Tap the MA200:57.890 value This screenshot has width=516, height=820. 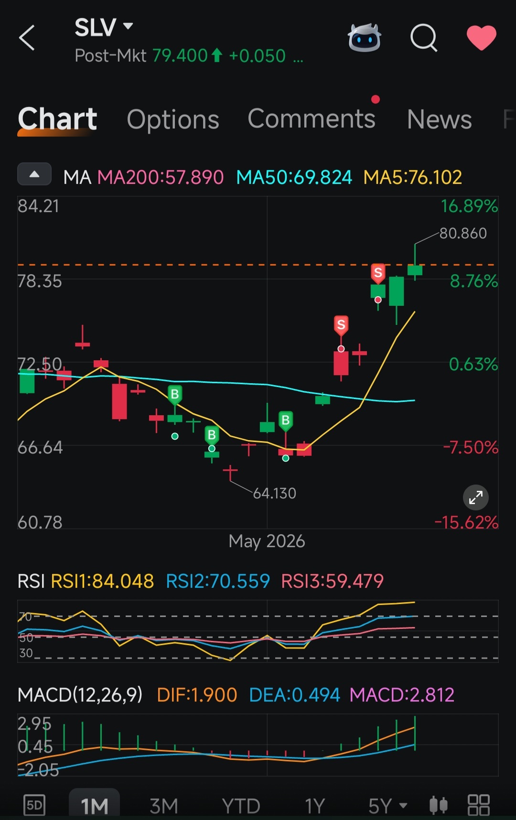click(161, 177)
